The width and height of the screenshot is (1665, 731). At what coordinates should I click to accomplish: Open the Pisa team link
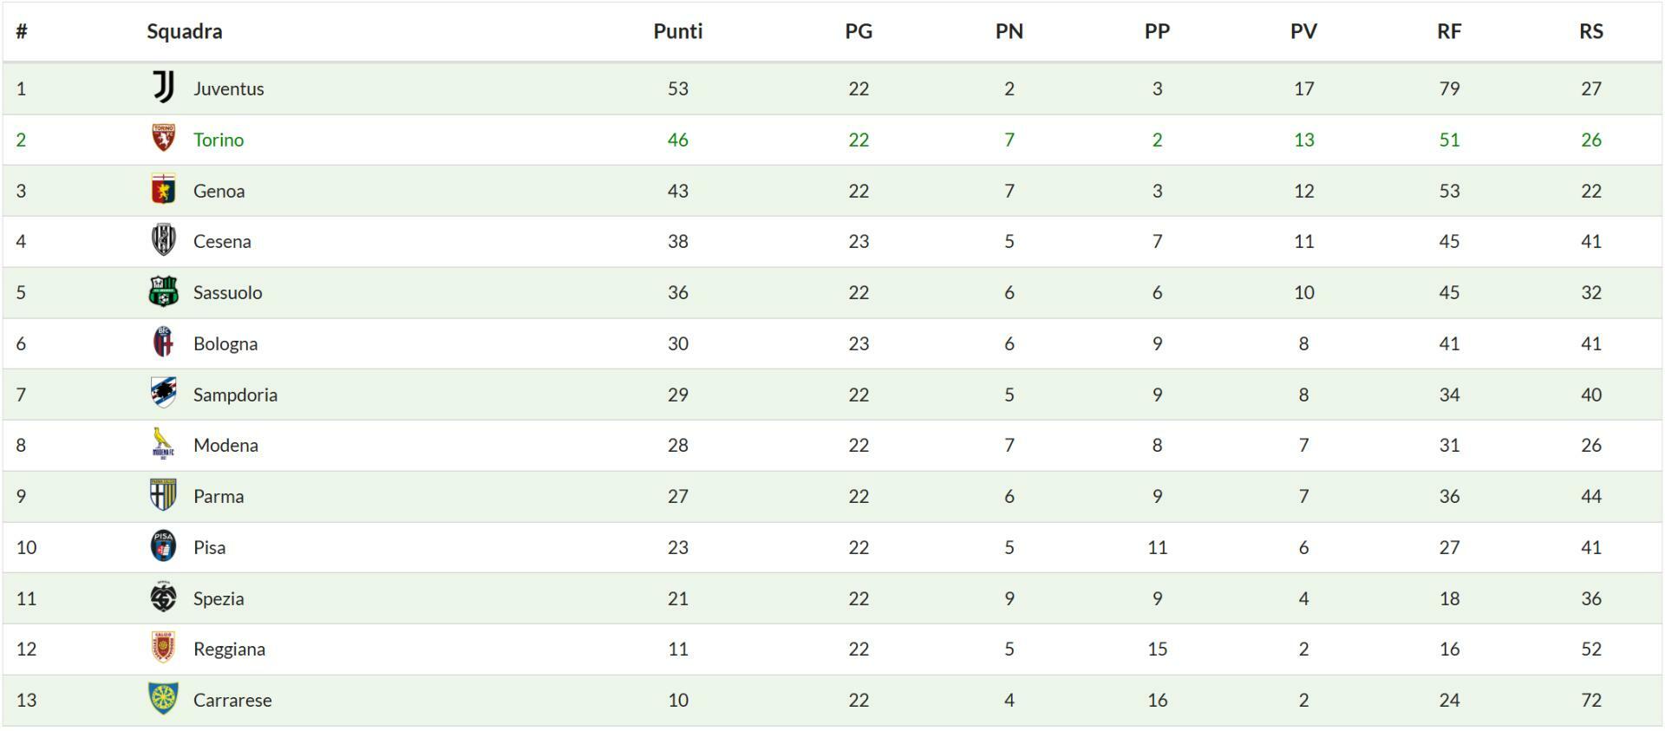coord(209,547)
